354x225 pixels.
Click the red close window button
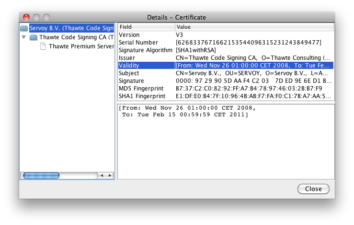26,17
